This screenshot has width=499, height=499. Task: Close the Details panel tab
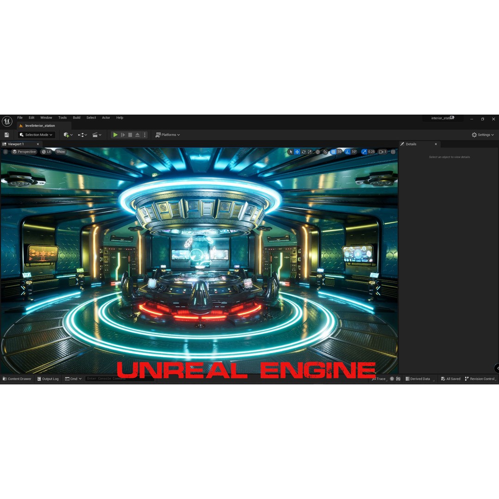(x=436, y=144)
